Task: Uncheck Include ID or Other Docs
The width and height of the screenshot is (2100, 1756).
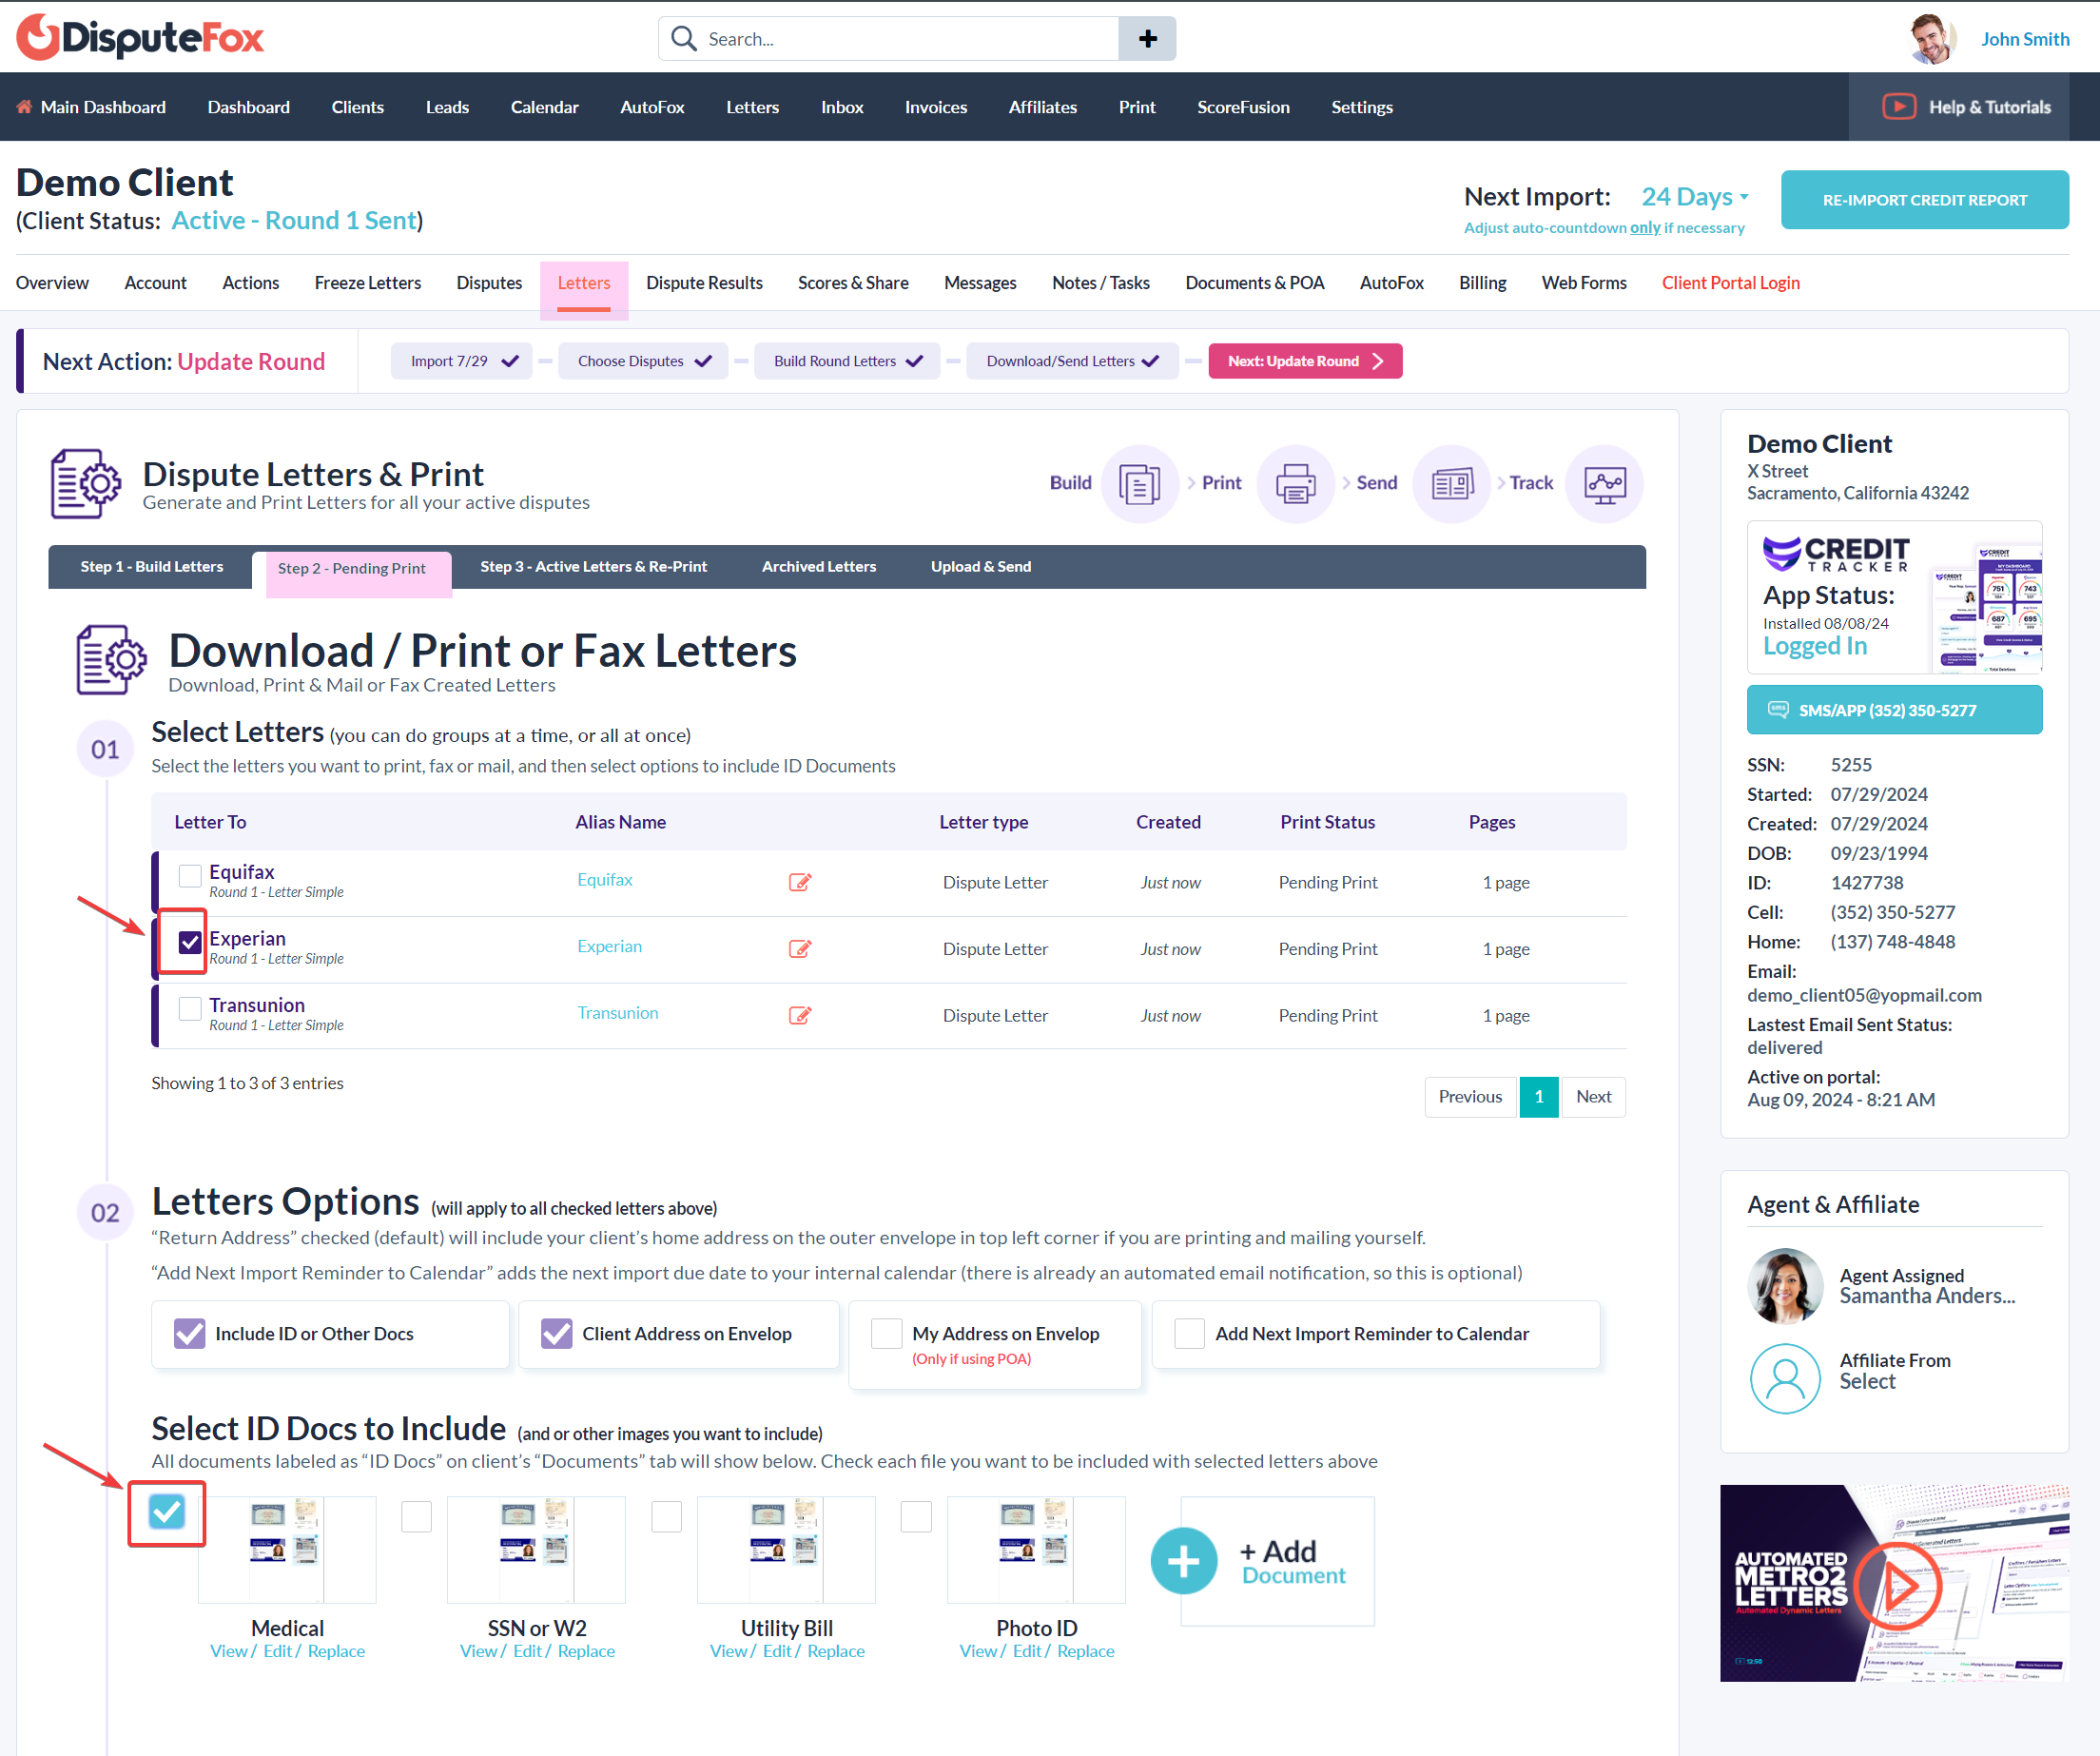Action: 190,1334
